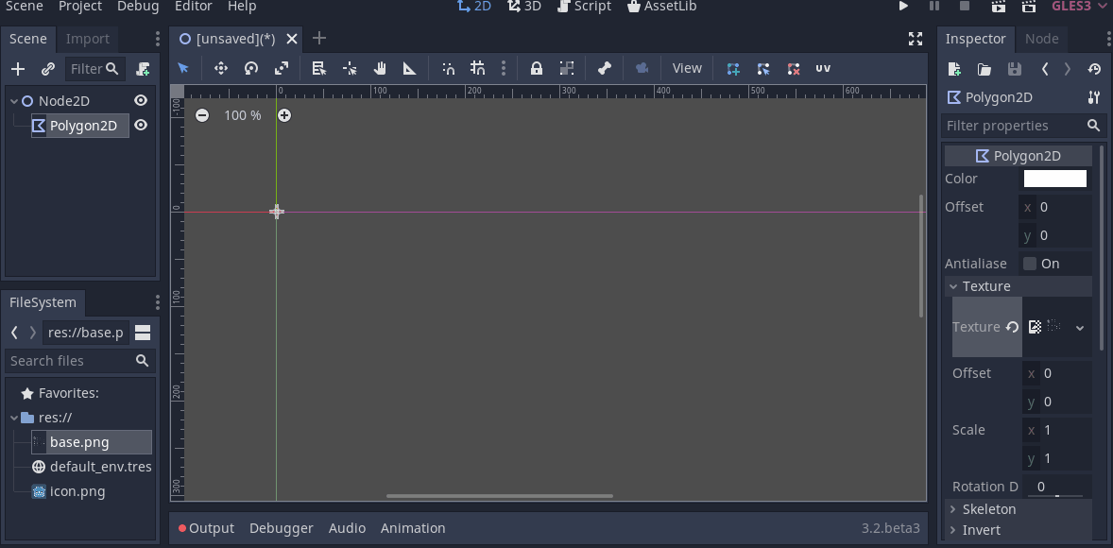Viewport: 1113px width, 548px height.
Task: Lock the selected object
Action: tap(536, 68)
